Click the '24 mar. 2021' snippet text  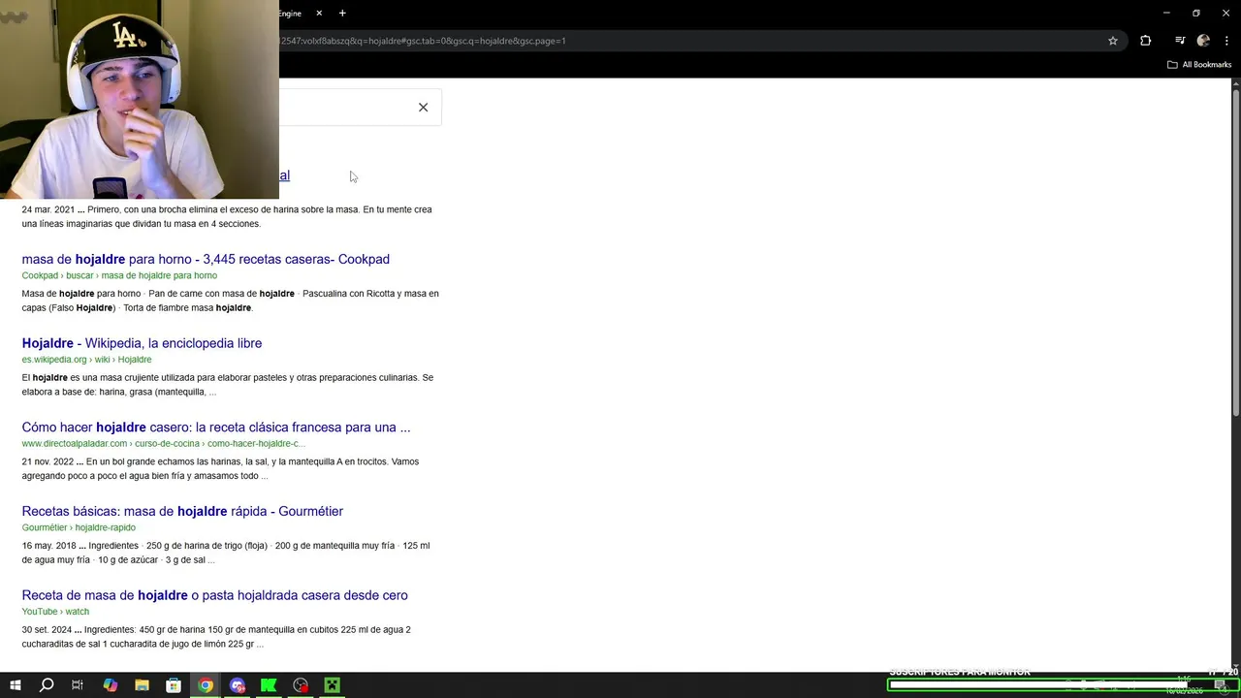[227, 216]
